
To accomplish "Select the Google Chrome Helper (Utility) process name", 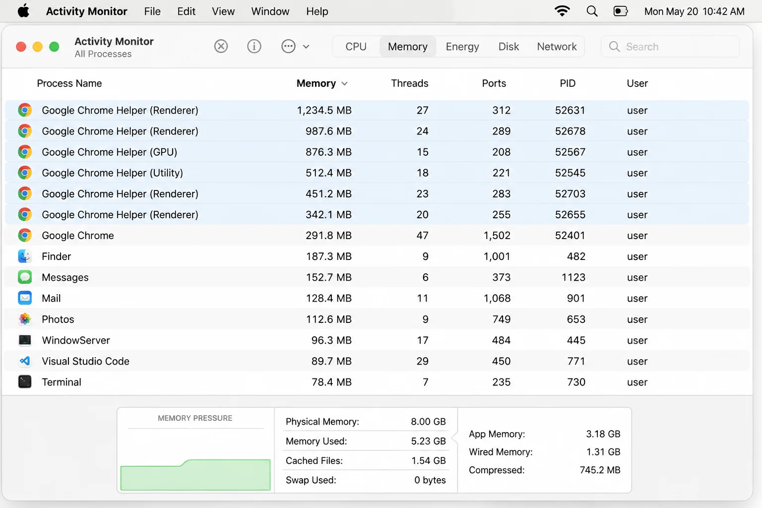I will tap(112, 173).
